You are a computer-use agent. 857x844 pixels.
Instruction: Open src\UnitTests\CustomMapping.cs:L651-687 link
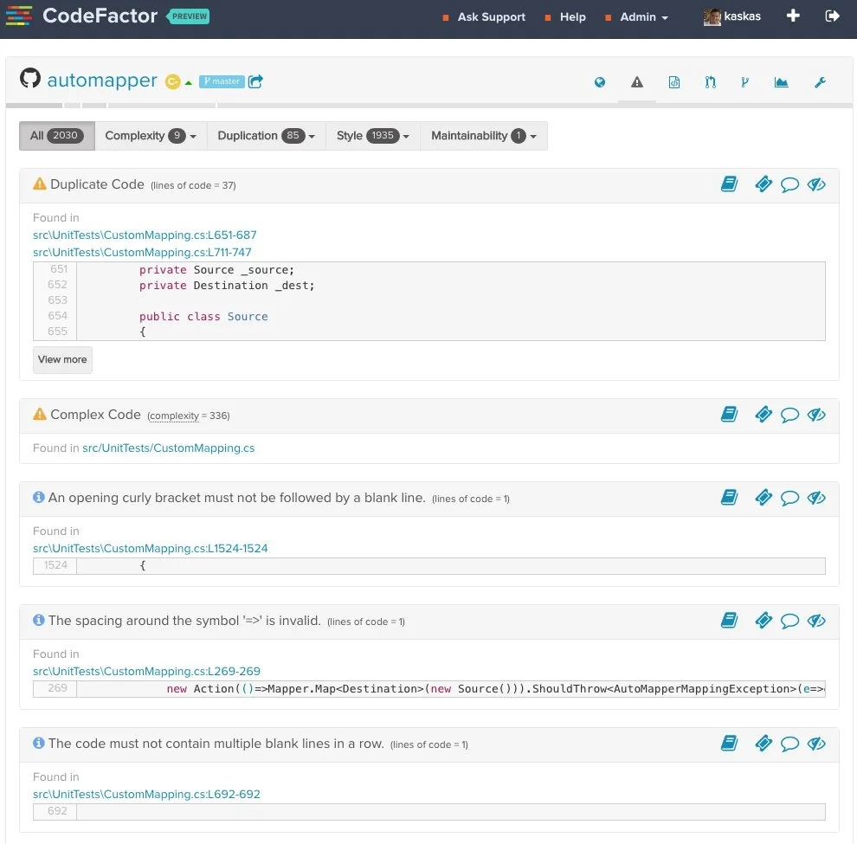(144, 235)
